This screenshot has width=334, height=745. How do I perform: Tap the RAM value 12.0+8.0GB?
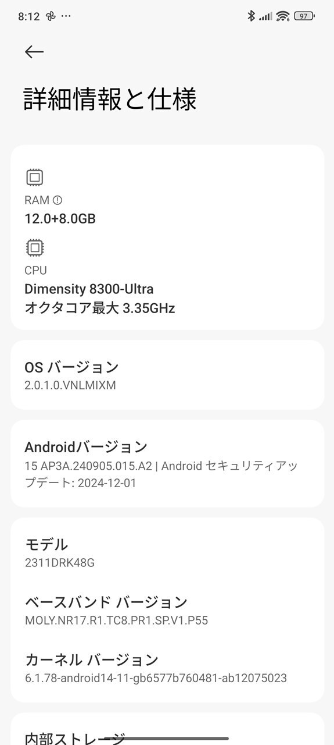pyautogui.click(x=60, y=219)
